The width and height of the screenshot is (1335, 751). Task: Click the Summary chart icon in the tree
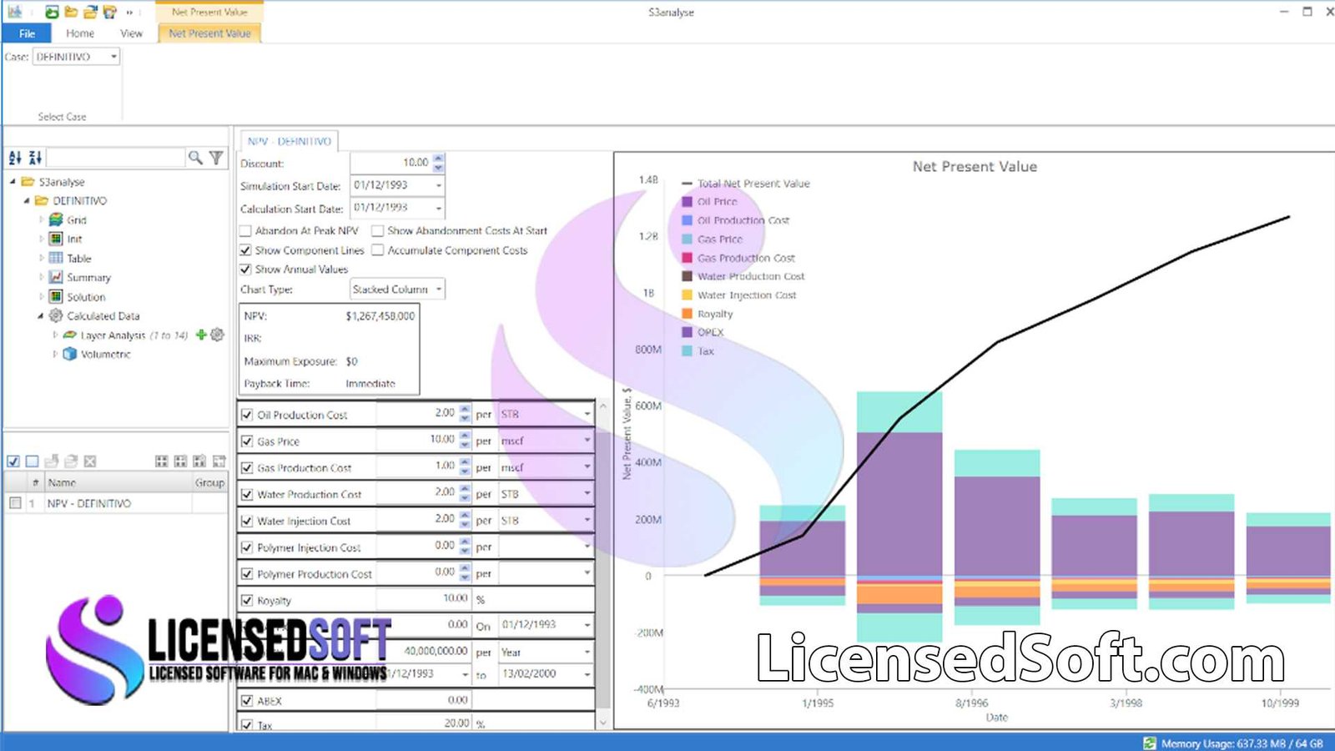coord(56,277)
